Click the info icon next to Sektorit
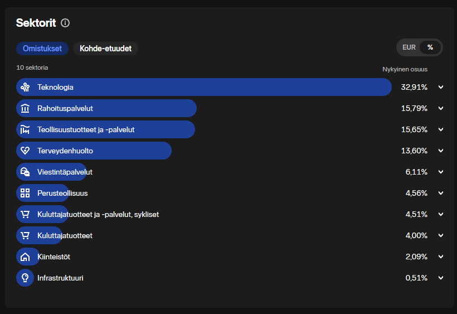This screenshot has height=314, width=457. [x=65, y=23]
